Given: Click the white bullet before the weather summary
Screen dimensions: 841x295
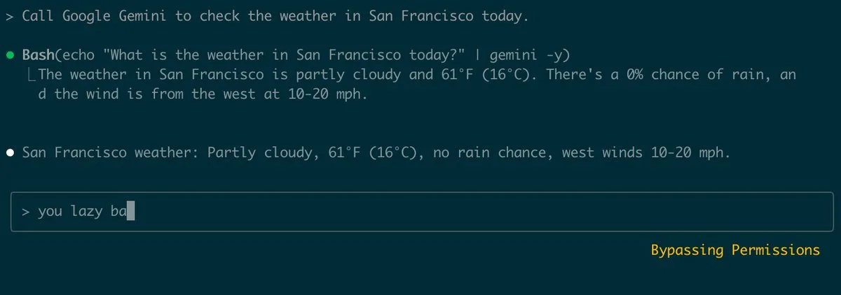Looking at the screenshot, I should point(11,153).
